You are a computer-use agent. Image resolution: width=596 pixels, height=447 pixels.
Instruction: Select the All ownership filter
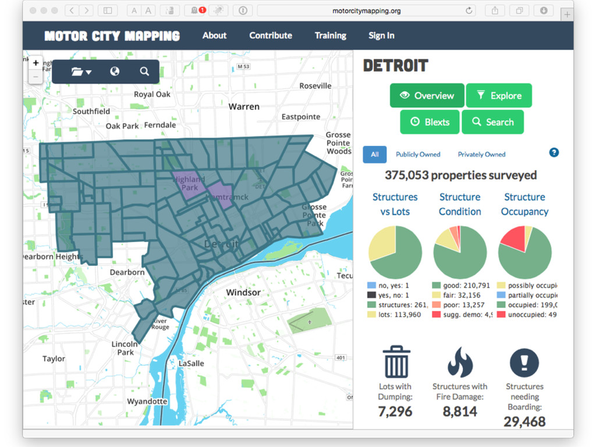[375, 154]
